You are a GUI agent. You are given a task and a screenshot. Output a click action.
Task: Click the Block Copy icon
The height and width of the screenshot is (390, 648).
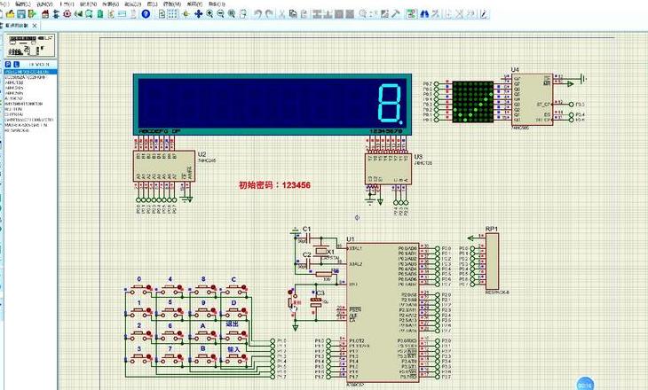tap(317, 14)
